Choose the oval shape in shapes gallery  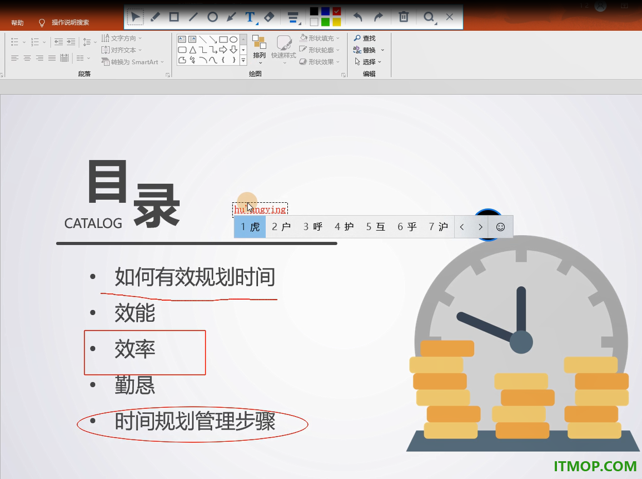[233, 39]
